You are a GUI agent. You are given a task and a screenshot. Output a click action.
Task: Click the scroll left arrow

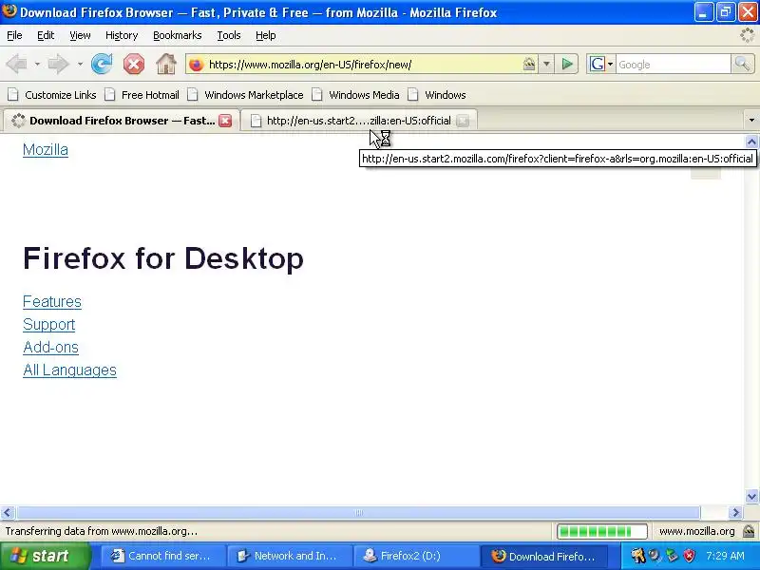8,512
